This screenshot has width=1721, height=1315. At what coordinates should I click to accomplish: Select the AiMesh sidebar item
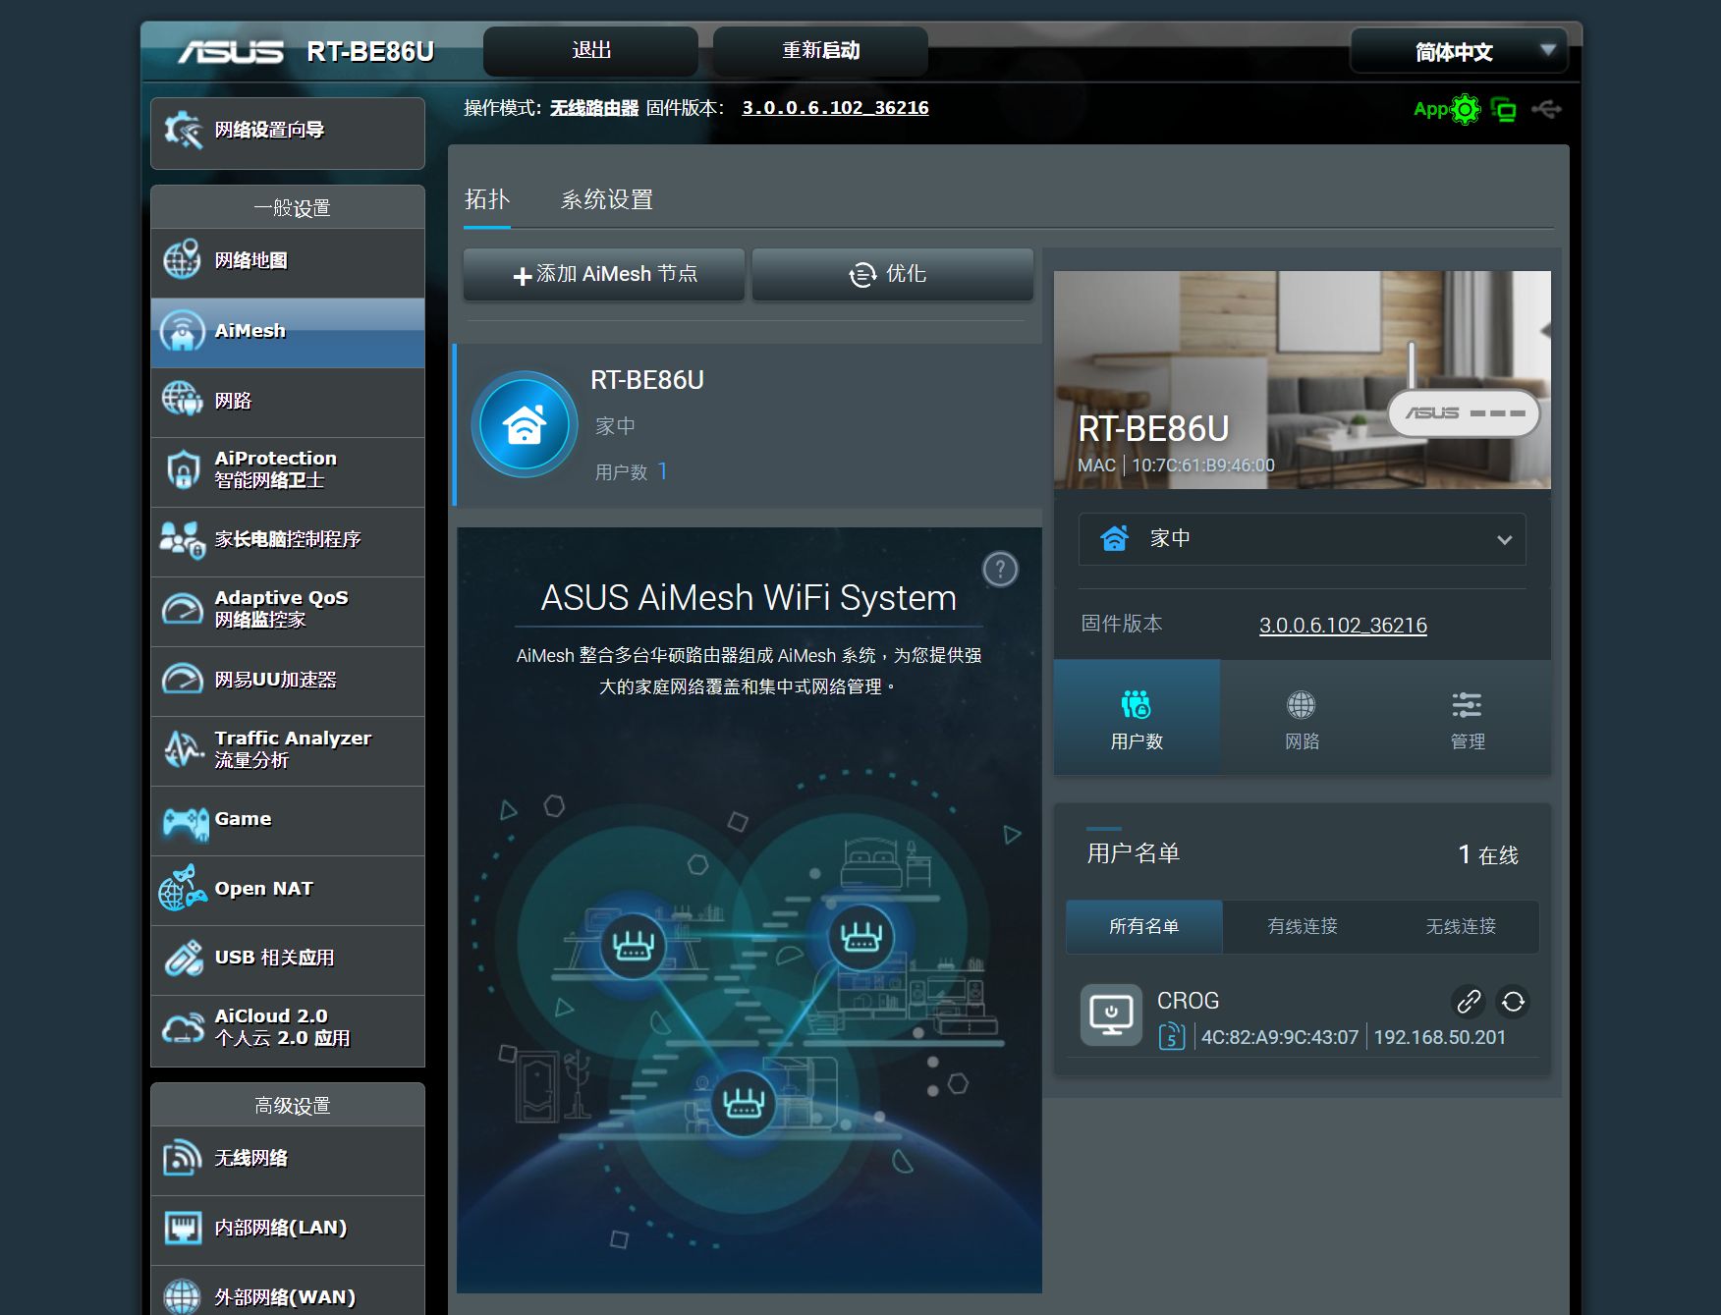click(288, 332)
